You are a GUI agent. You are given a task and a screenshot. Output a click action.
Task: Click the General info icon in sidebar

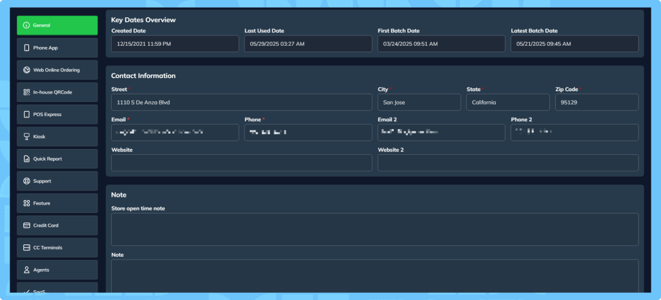(26, 25)
